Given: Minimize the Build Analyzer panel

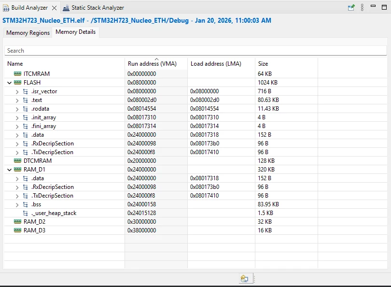Looking at the screenshot, I should [x=373, y=6].
